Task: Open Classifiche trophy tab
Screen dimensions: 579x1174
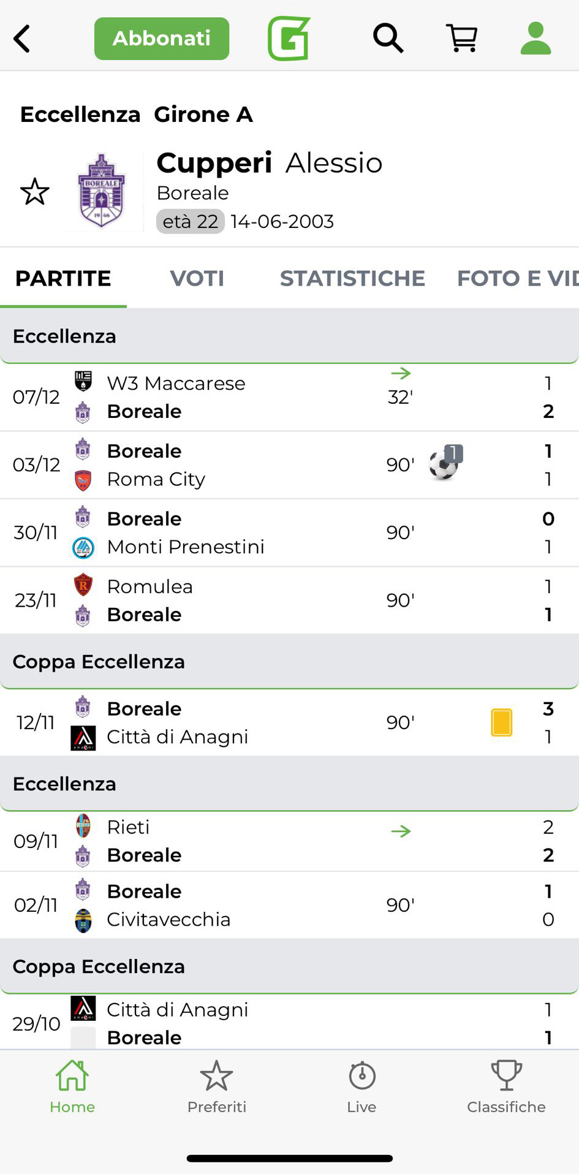Action: tap(506, 1087)
